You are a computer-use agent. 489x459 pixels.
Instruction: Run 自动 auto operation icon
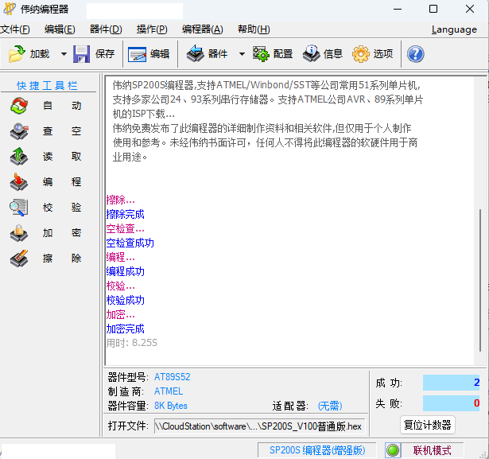(19, 106)
